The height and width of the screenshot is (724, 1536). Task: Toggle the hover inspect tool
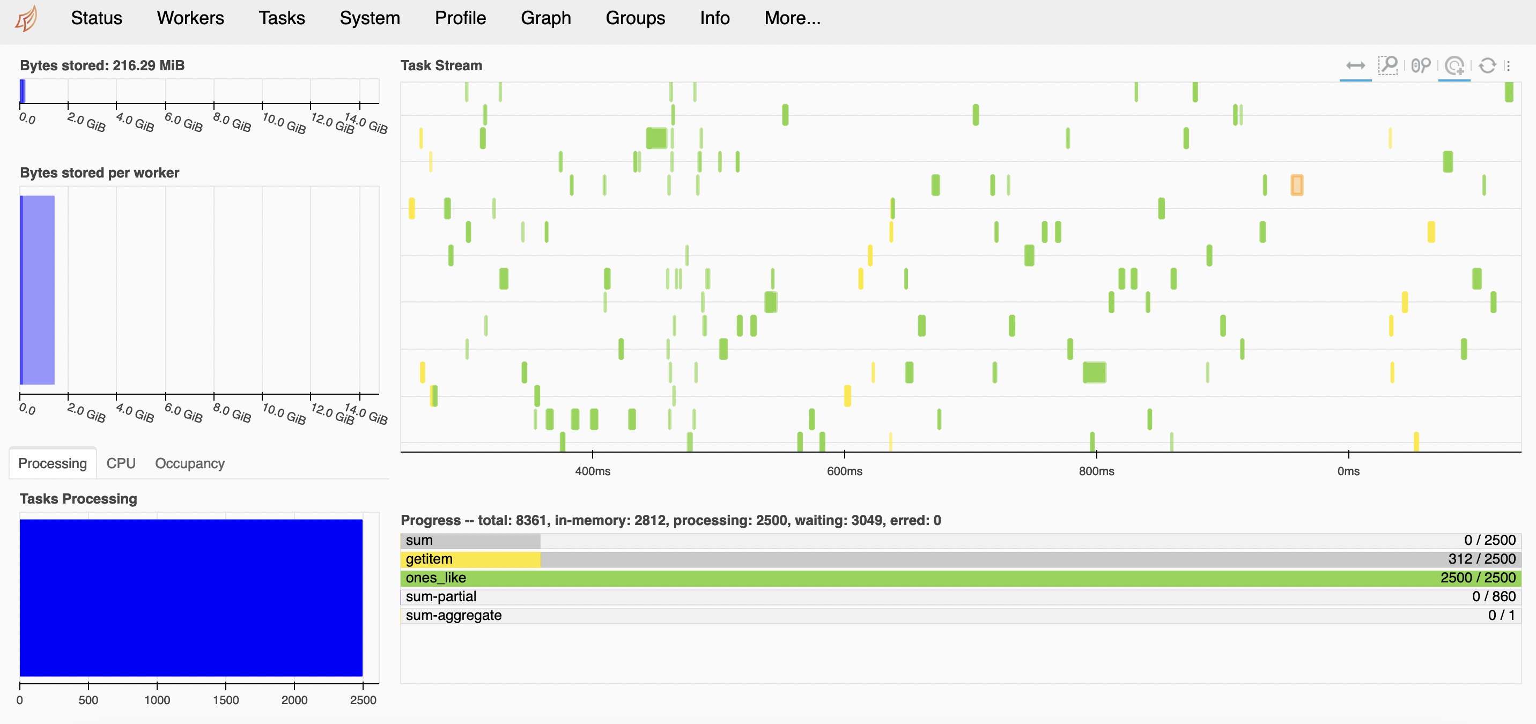click(1454, 65)
